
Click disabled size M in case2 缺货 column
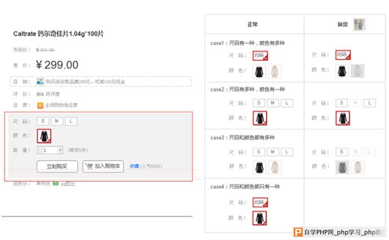coord(356,103)
